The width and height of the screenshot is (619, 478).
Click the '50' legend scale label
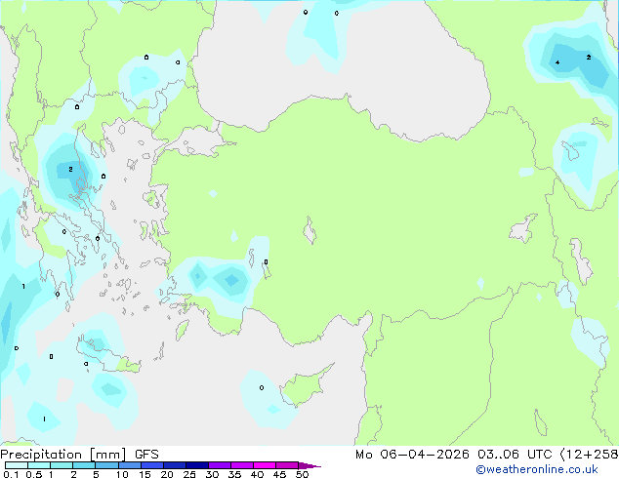click(302, 474)
